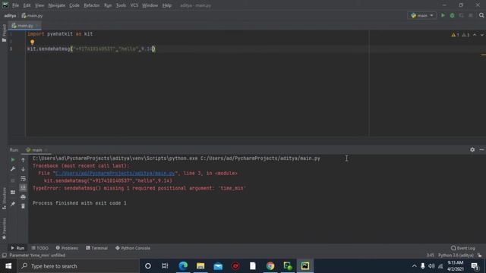This screenshot has height=273, width=486.
Task: Open Python 3.6 interpreter selector in status bar
Action: click(456, 256)
